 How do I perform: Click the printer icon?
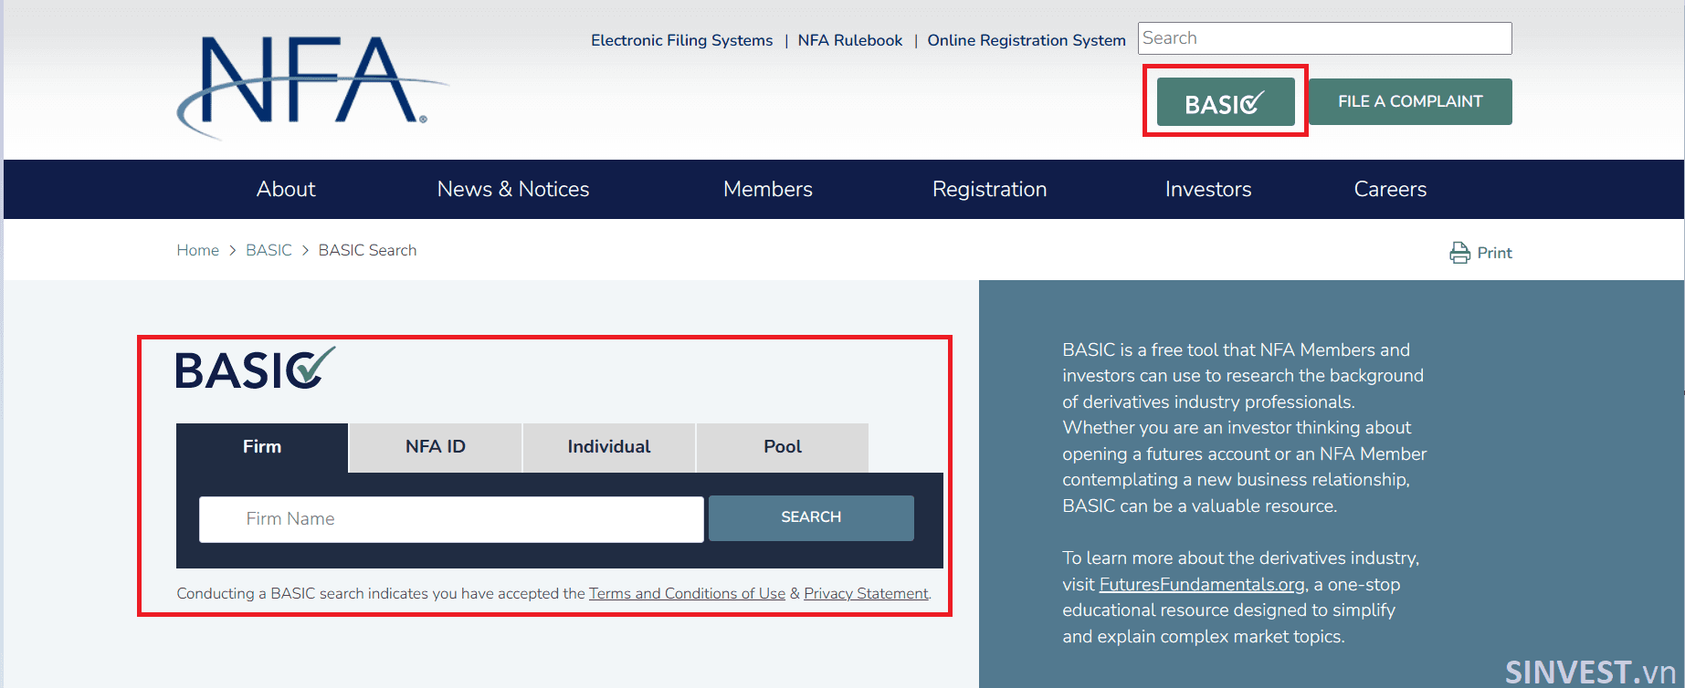1459,253
